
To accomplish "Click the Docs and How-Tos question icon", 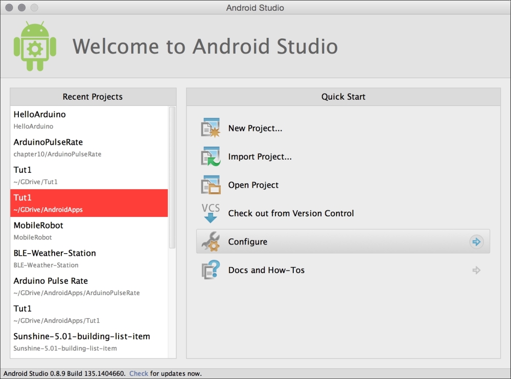I will pyautogui.click(x=211, y=270).
